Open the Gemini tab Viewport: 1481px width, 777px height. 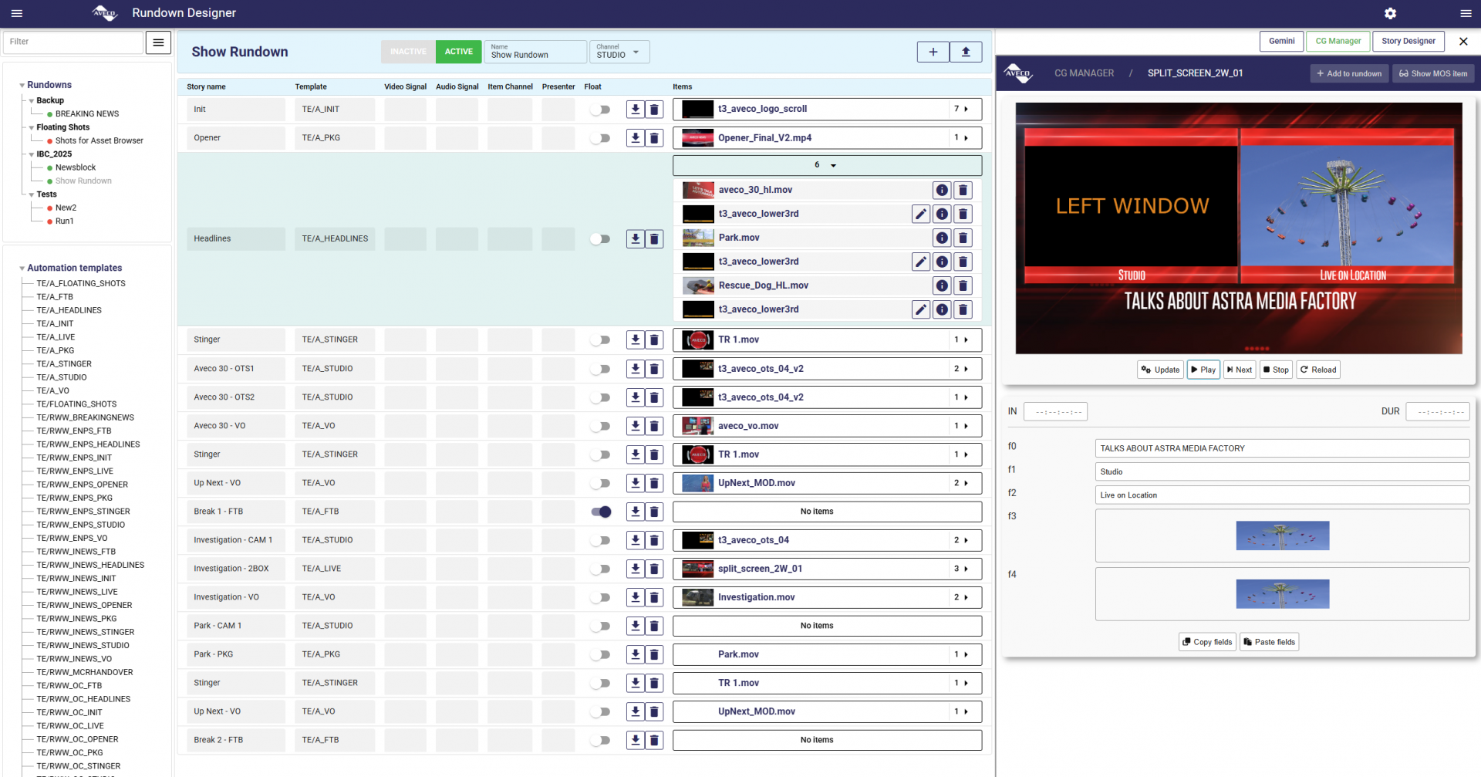(1281, 41)
